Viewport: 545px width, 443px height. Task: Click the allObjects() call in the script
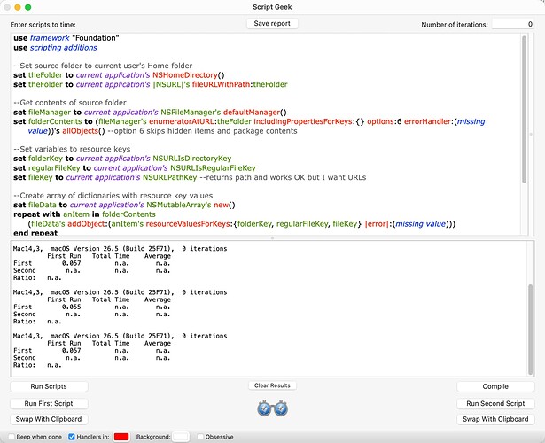click(83, 131)
